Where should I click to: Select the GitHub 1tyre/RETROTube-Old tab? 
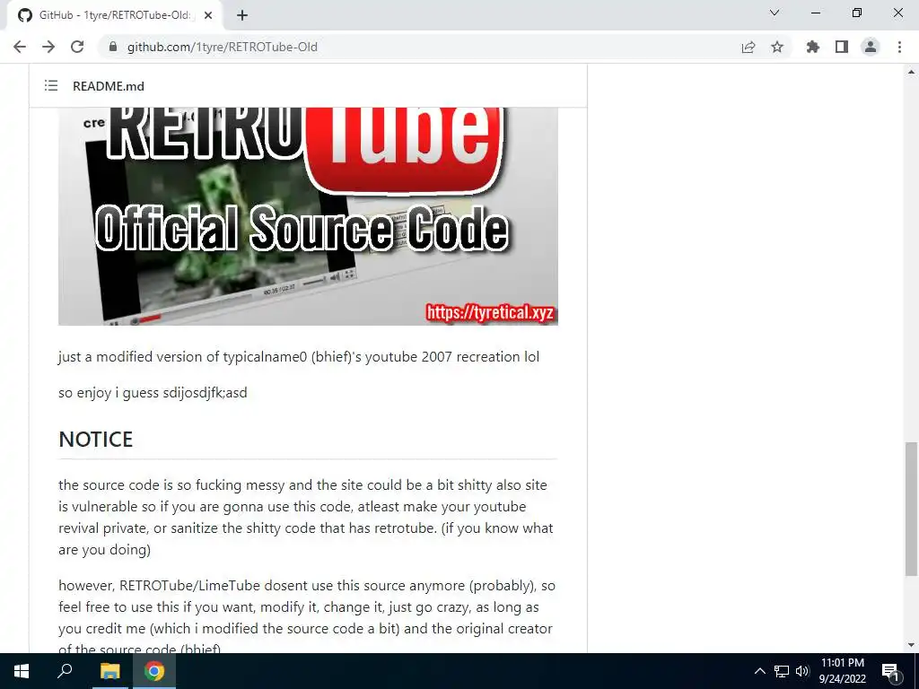114,15
